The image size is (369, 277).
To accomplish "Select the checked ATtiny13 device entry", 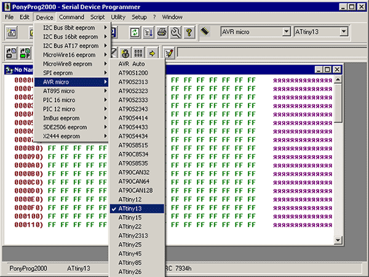I will coord(137,209).
